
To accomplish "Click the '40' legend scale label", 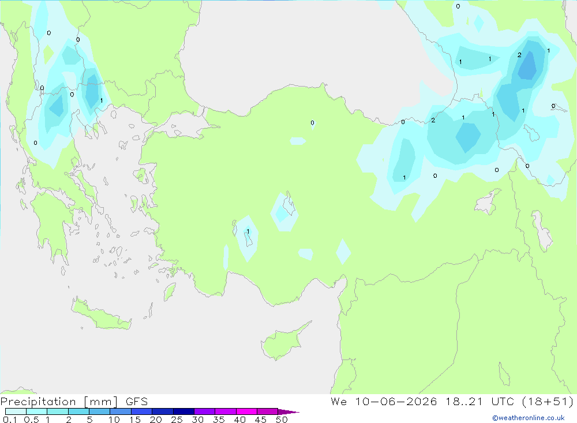I will click(239, 420).
